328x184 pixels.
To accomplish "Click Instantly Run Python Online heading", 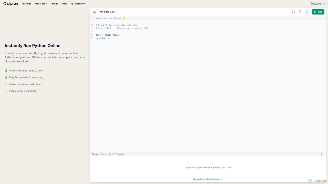I will pyautogui.click(x=33, y=46).
